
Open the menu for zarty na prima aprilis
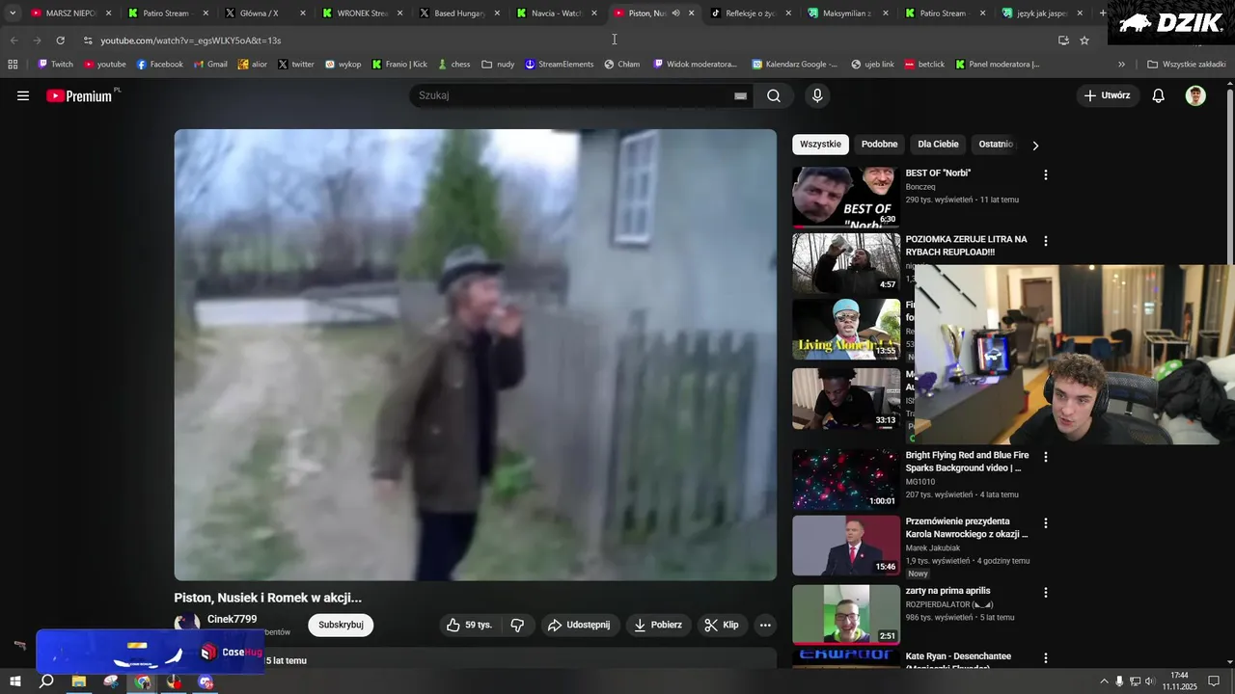1045,593
